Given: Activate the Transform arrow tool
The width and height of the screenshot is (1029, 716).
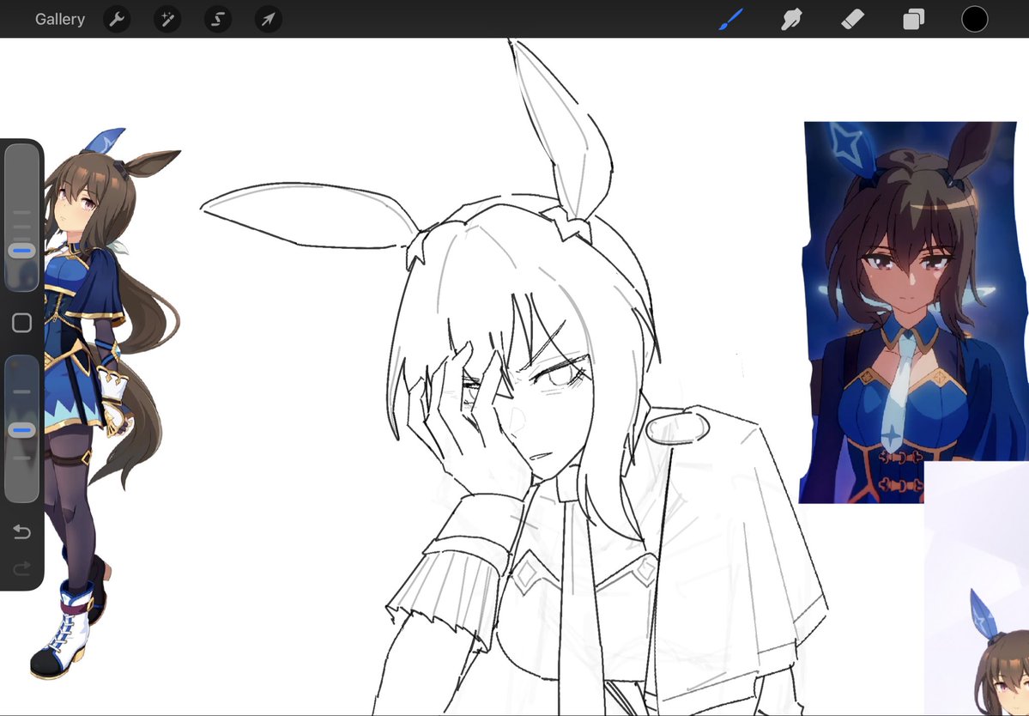Looking at the screenshot, I should pos(269,19).
